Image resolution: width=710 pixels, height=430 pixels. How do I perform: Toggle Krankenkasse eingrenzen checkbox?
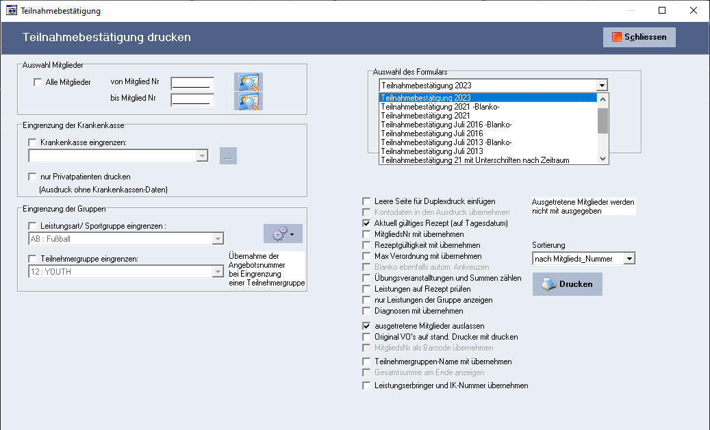[x=32, y=142]
